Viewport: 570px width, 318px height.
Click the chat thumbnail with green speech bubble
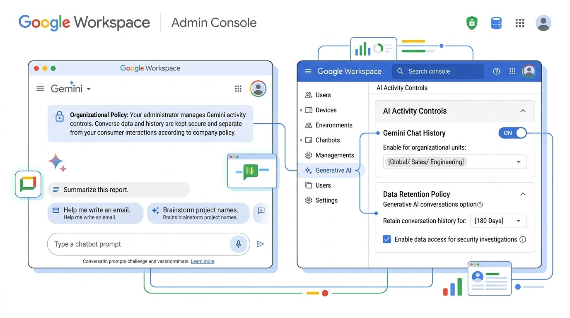(252, 171)
